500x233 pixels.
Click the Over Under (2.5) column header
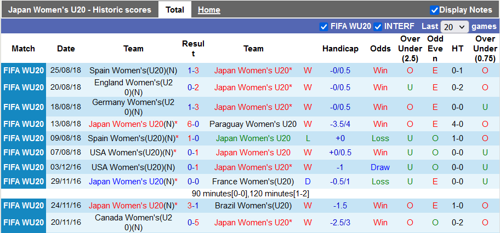[x=410, y=49]
